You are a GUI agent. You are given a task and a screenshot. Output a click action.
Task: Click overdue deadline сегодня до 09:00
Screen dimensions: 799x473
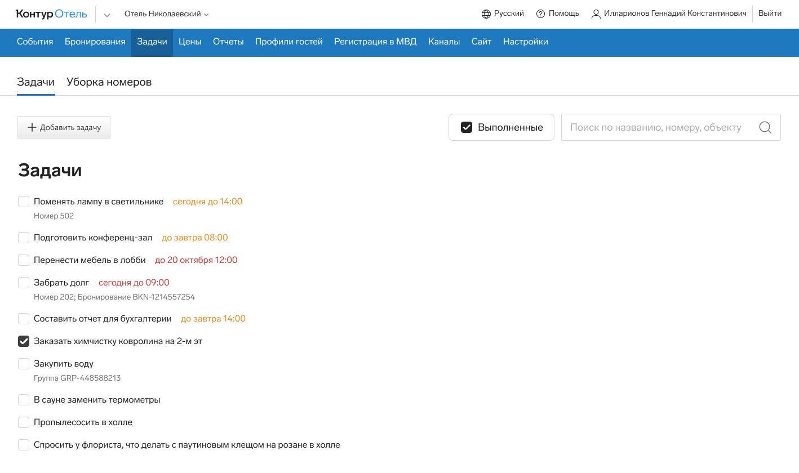pos(134,283)
